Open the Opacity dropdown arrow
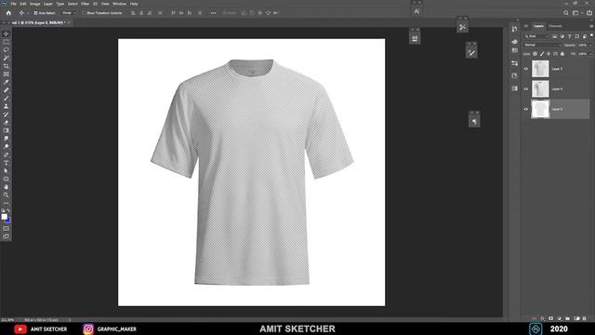This screenshot has height=335, width=595. (590, 46)
